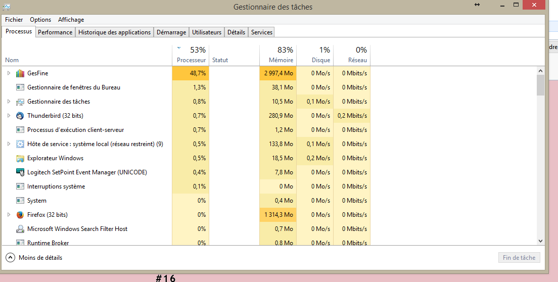Click Explorateur Windows 0,2 Mo/s disk cell
This screenshot has height=282, width=558.
pyautogui.click(x=315, y=158)
